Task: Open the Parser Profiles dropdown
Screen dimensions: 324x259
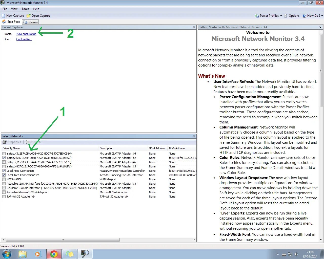Action: pos(268,16)
